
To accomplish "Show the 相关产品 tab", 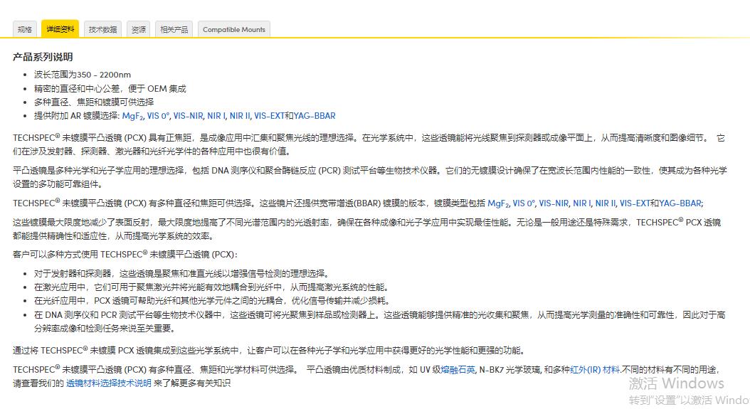I will click(x=174, y=29).
